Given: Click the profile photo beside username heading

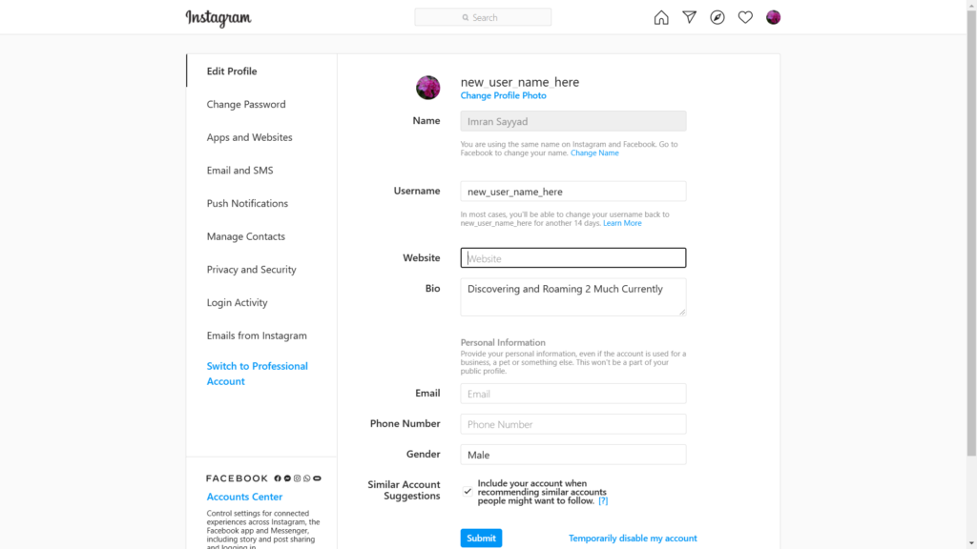Looking at the screenshot, I should point(428,88).
